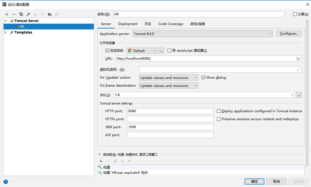
Task: Click the blue help question mark icon
Action: click(x=6, y=182)
